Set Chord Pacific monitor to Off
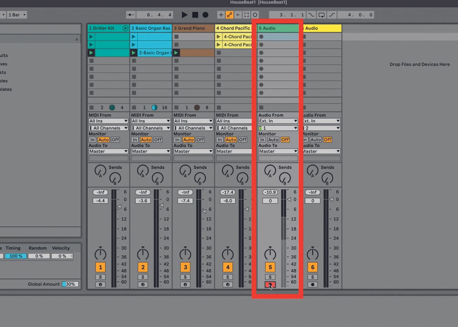This screenshot has height=327, width=458. [x=243, y=139]
